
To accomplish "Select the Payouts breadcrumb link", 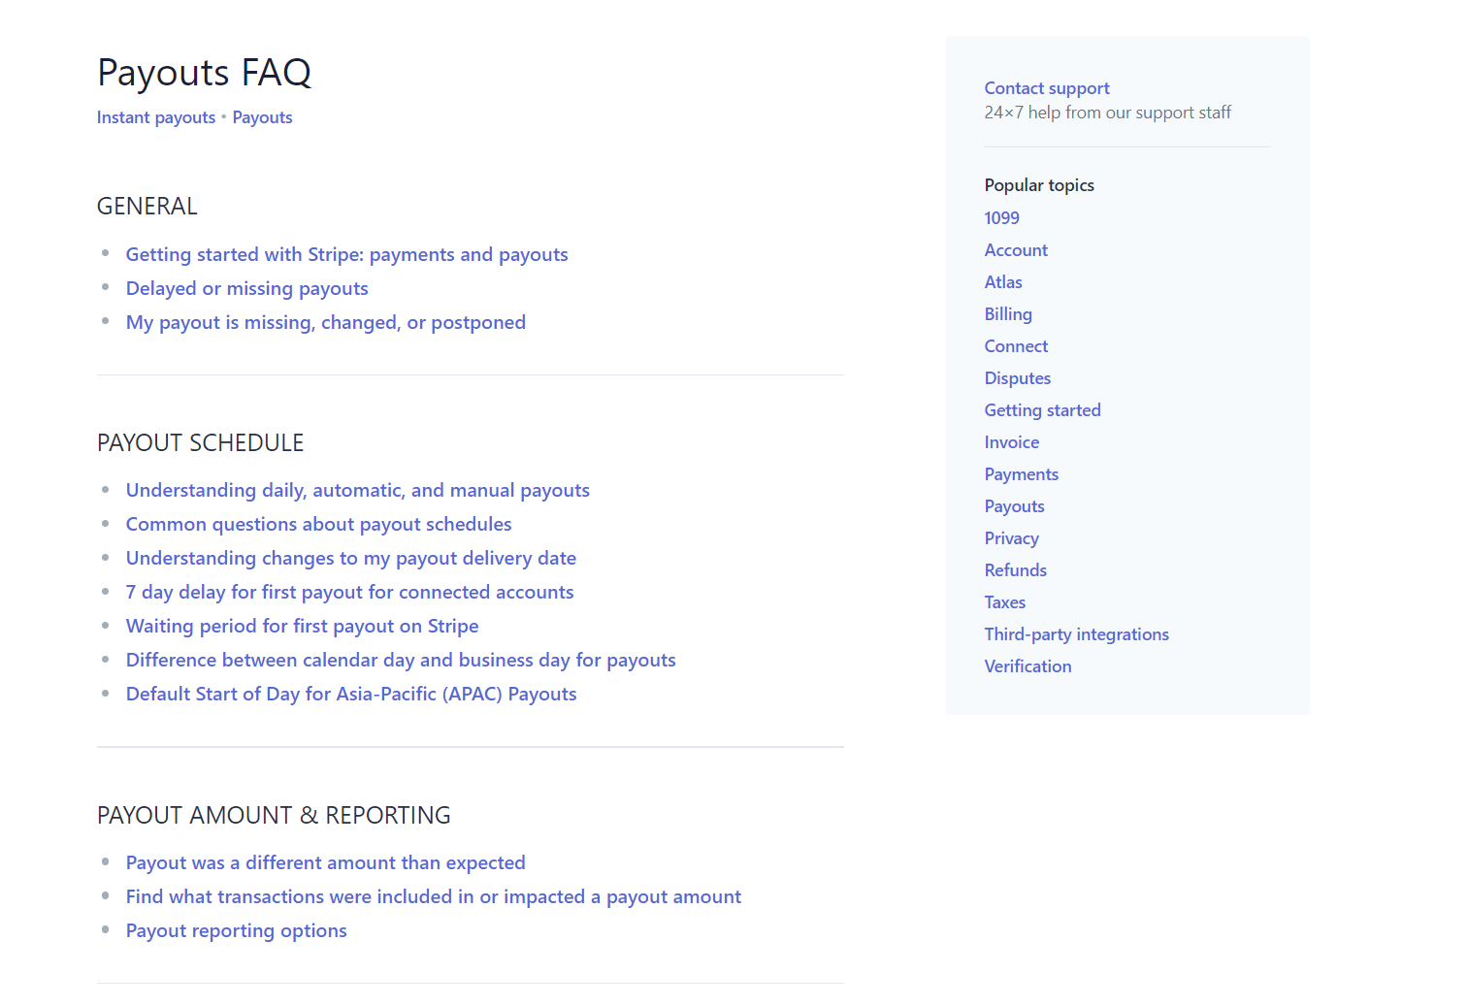I will (x=261, y=116).
